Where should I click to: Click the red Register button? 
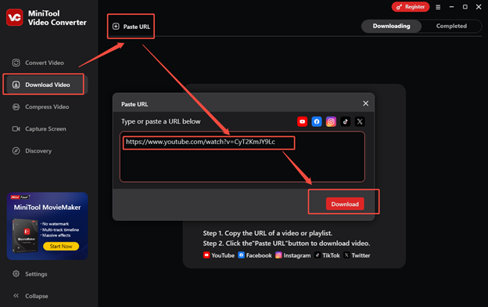coord(411,7)
